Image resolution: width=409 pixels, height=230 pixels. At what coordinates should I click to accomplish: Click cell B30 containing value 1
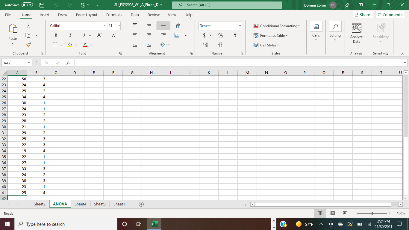coord(36,127)
